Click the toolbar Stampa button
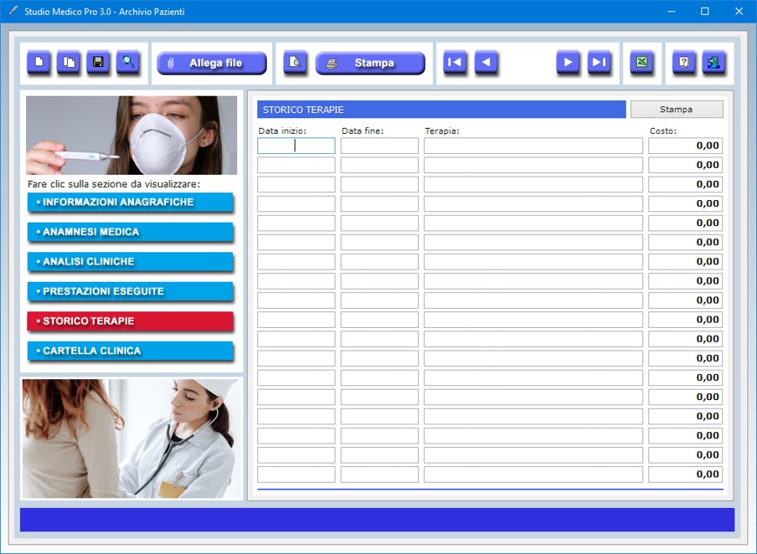The image size is (757, 554). point(370,63)
